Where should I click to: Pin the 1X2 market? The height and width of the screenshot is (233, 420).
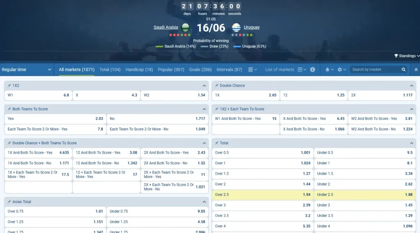click(x=9, y=85)
